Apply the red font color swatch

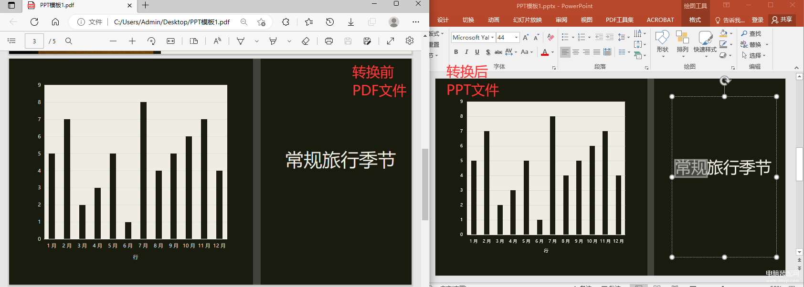point(545,52)
